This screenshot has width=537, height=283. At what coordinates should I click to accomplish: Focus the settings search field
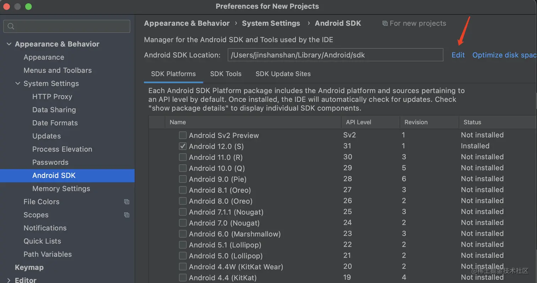(67, 26)
